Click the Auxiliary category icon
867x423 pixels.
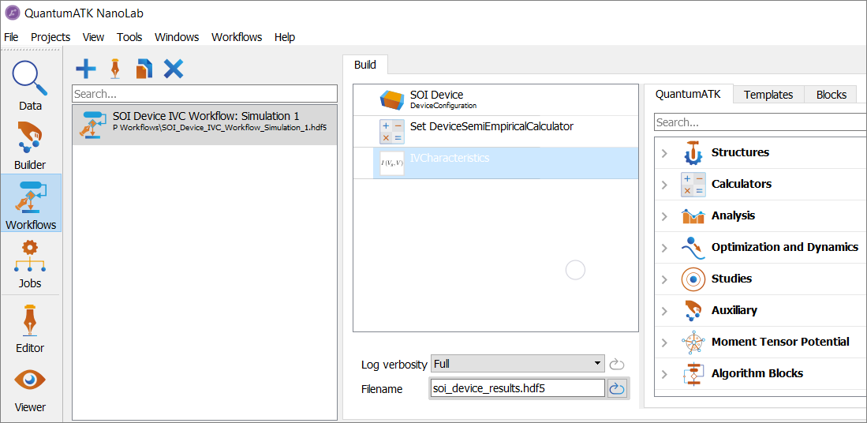coord(693,310)
